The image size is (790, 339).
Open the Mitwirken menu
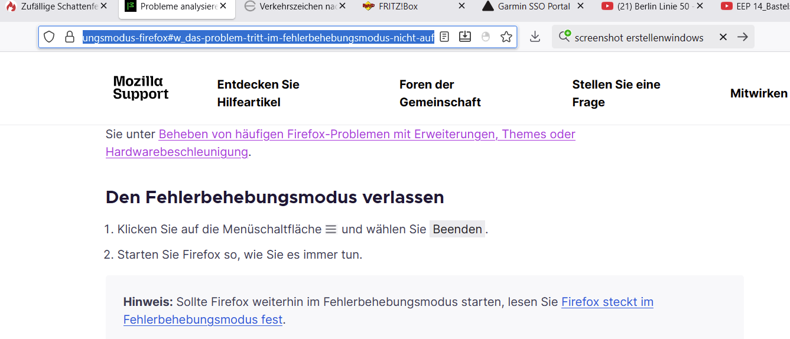759,93
